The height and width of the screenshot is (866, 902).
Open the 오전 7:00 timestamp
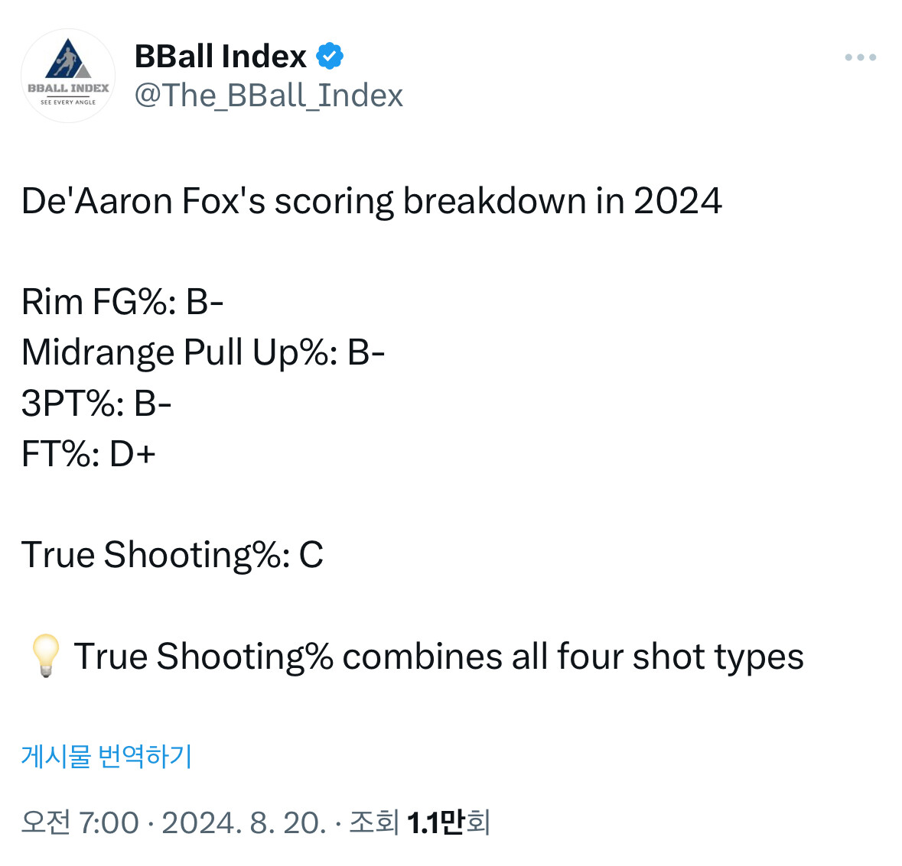point(80,822)
